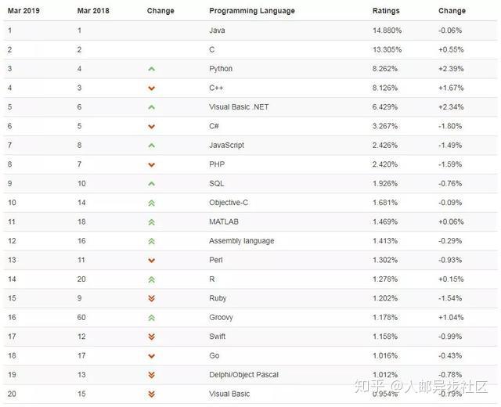Click the up arrow in Visual Basic .NET row
Image resolution: width=501 pixels, height=407 pixels.
coord(151,107)
